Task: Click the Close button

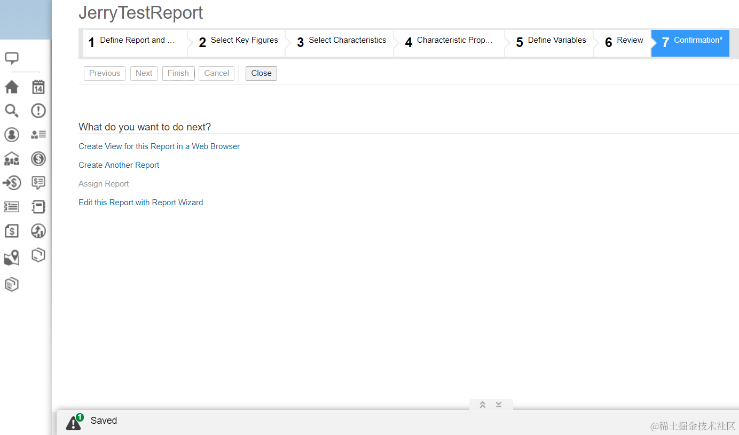Action: coord(262,73)
